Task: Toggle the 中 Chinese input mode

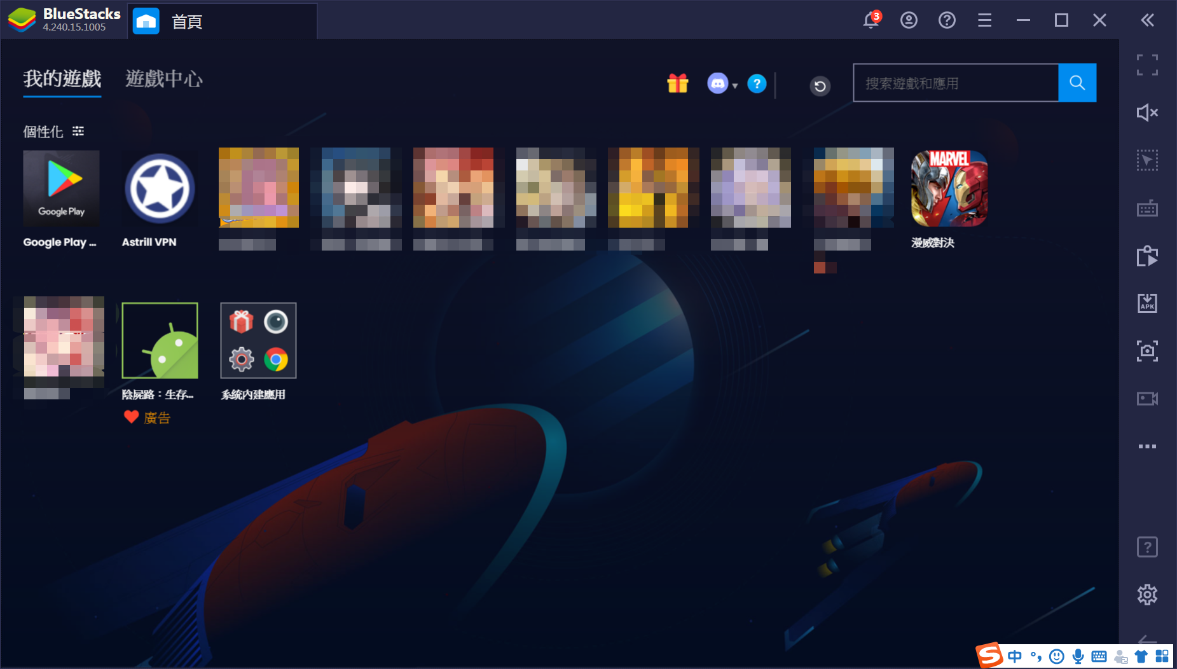Action: pyautogui.click(x=1015, y=656)
